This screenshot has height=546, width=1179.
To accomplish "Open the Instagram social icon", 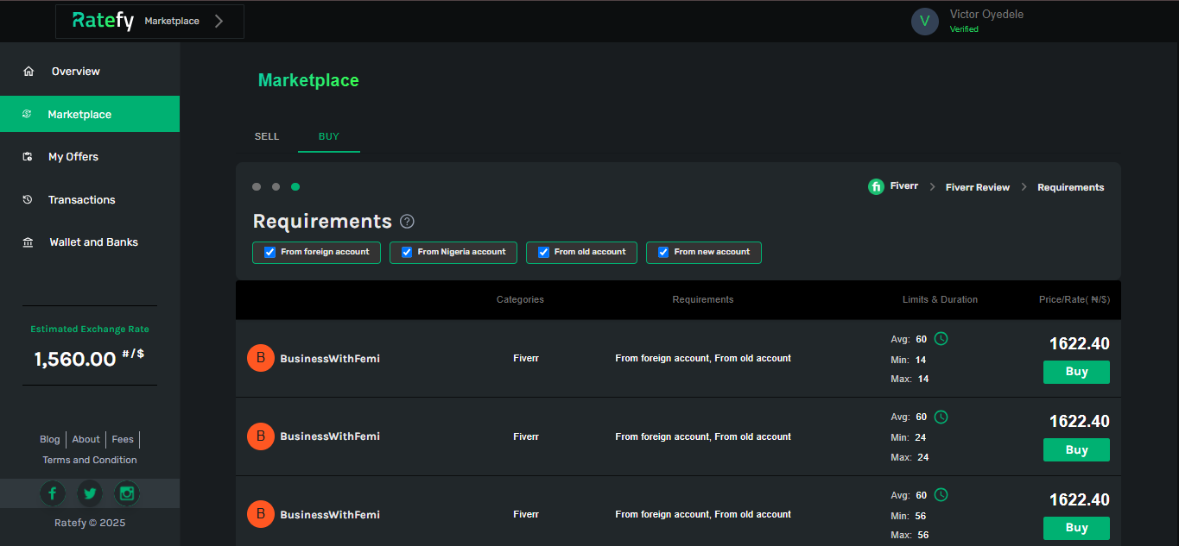I will pyautogui.click(x=127, y=493).
